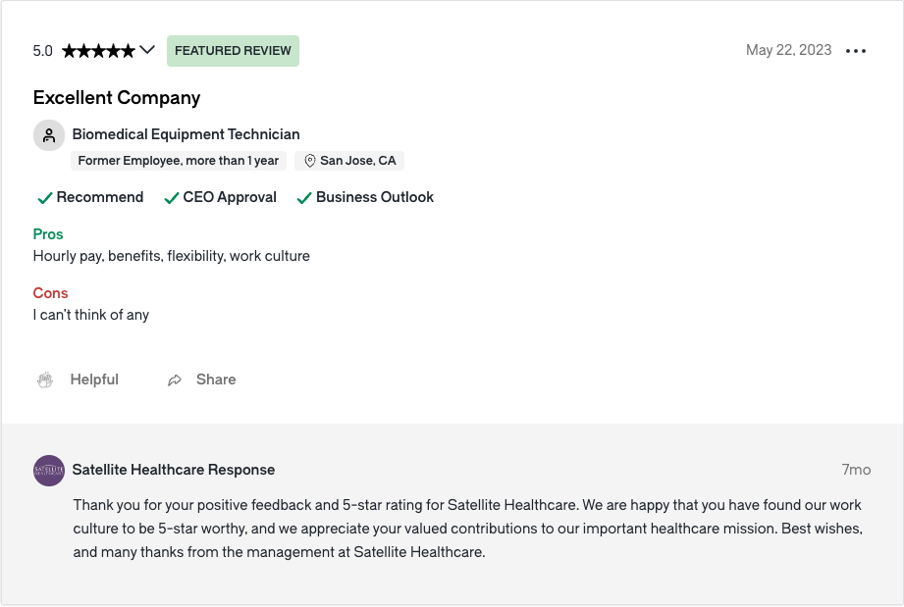
Task: Click the FEATURED REVIEW badge
Action: (x=233, y=51)
